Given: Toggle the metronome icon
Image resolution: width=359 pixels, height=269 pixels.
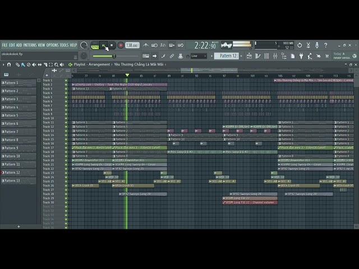Looking at the screenshot, I should pyautogui.click(x=146, y=45).
